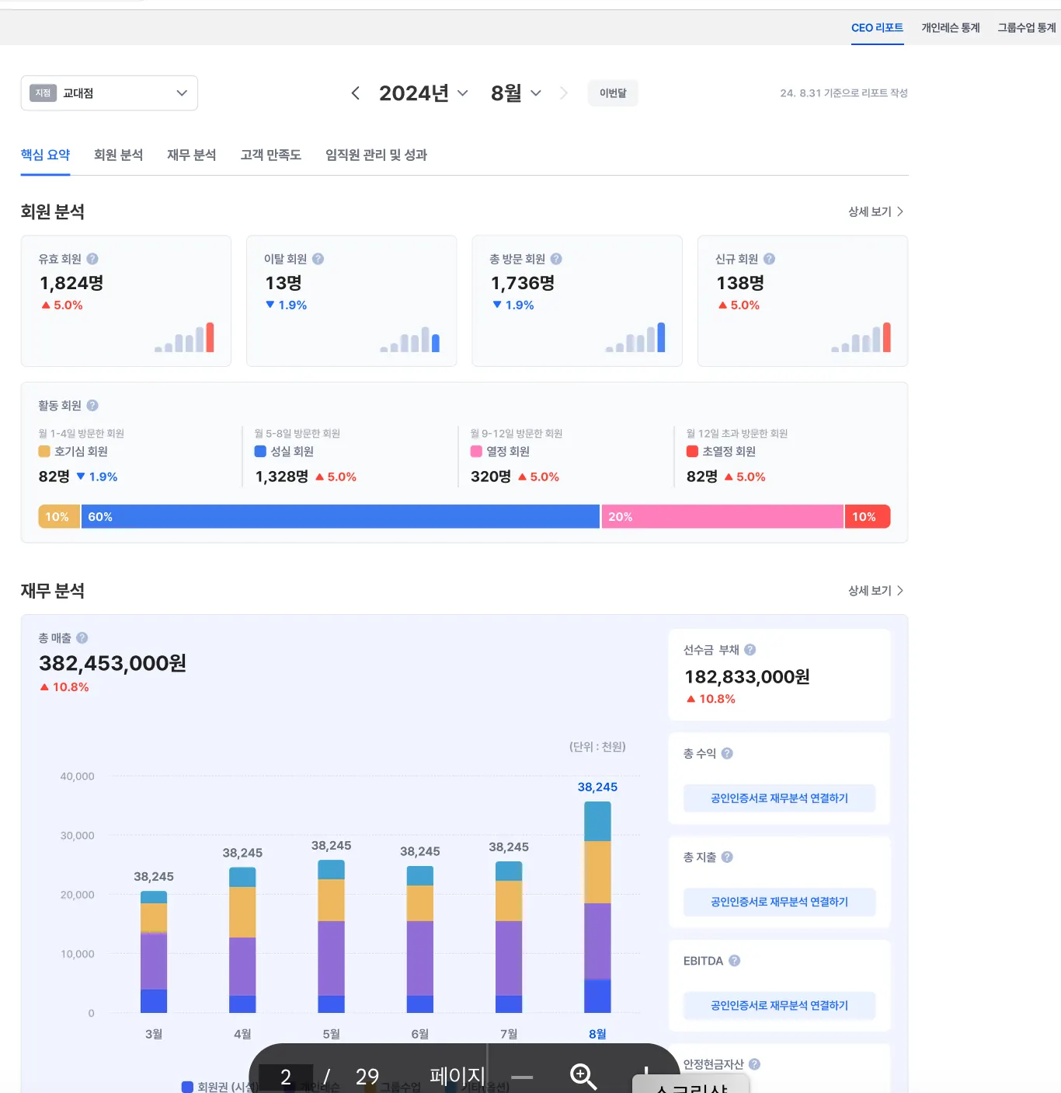The width and height of the screenshot is (1061, 1093).
Task: Click the 382,453,000원 총 매출 value
Action: click(x=113, y=663)
